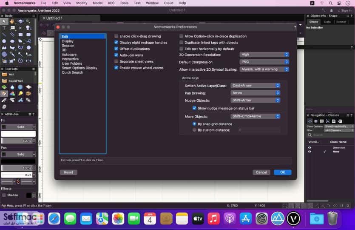Select the Callout tool

12,28
